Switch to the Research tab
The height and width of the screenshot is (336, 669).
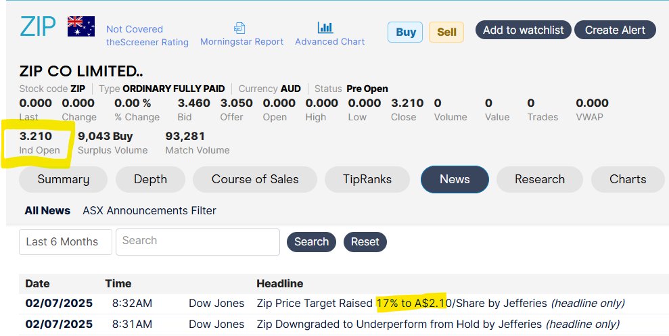(540, 179)
